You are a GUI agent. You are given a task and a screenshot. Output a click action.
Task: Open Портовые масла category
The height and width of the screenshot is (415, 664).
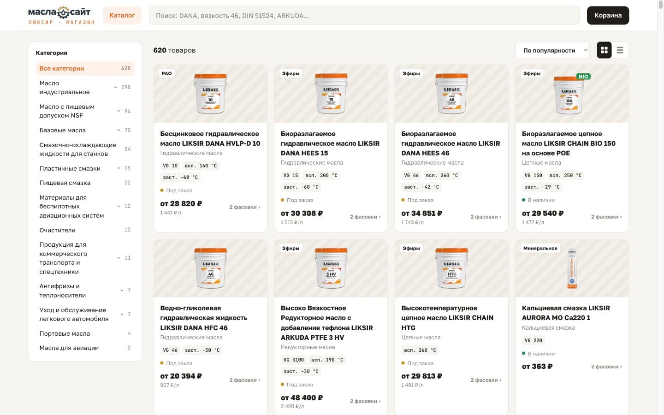click(85, 333)
